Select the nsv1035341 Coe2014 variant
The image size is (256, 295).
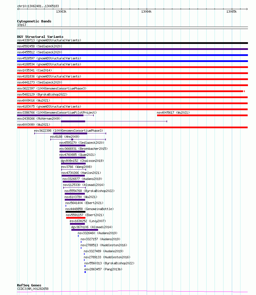pos(35,70)
